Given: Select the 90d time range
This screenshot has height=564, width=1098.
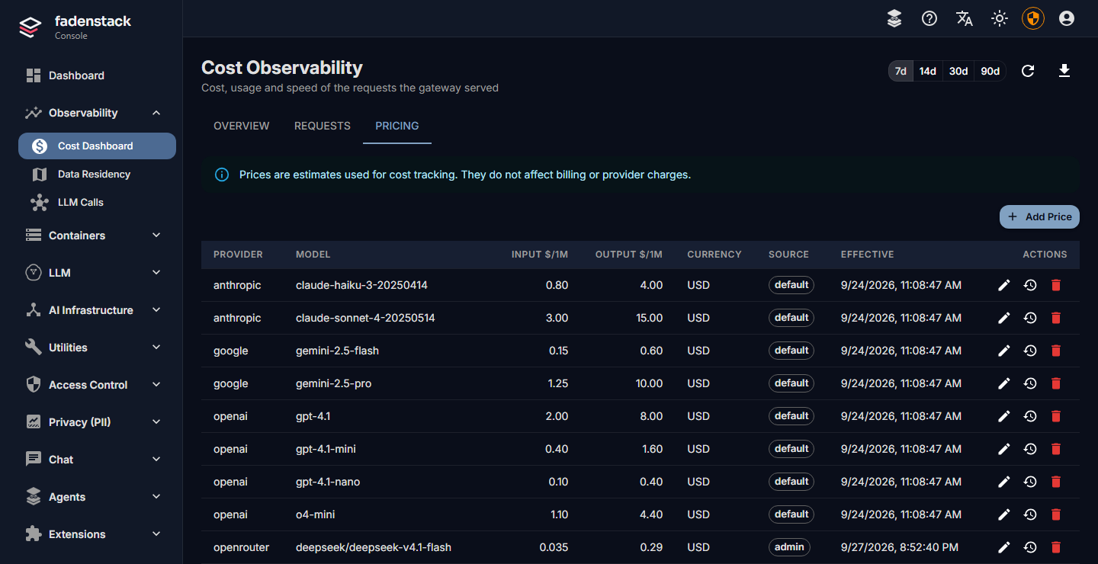Looking at the screenshot, I should tap(990, 71).
